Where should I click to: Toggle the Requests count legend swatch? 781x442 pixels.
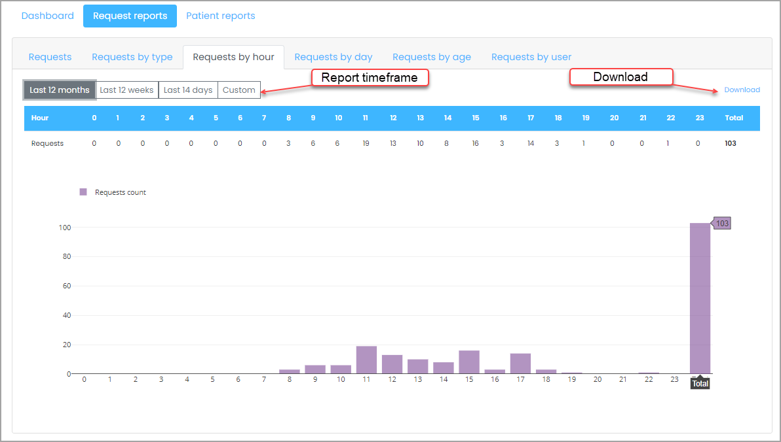click(x=83, y=192)
